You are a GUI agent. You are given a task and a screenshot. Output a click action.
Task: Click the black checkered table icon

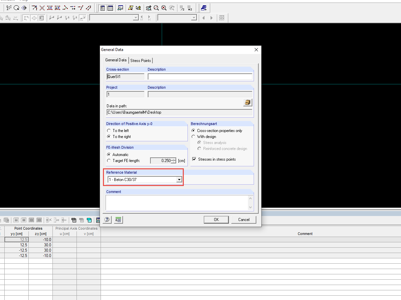tap(74, 220)
